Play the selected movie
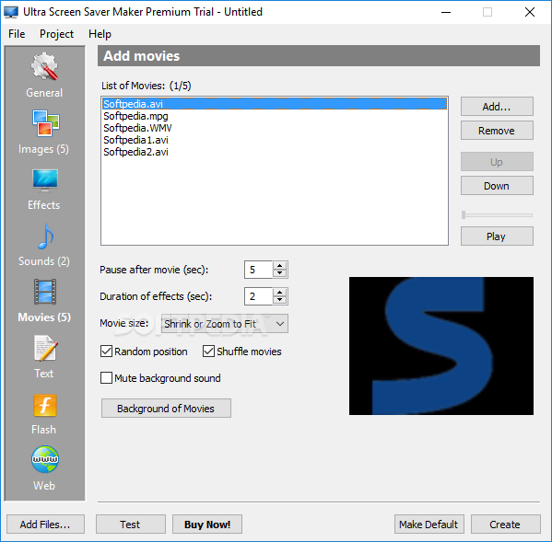The width and height of the screenshot is (552, 542). (497, 236)
